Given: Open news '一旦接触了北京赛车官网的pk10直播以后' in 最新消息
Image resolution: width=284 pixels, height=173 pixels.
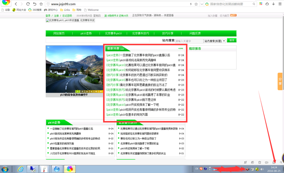Looking at the screenshot, I should tap(145, 55).
